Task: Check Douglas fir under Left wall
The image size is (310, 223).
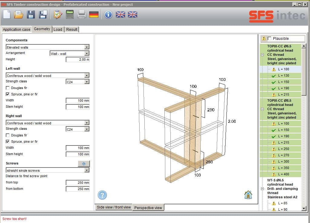Action: (x=8, y=88)
